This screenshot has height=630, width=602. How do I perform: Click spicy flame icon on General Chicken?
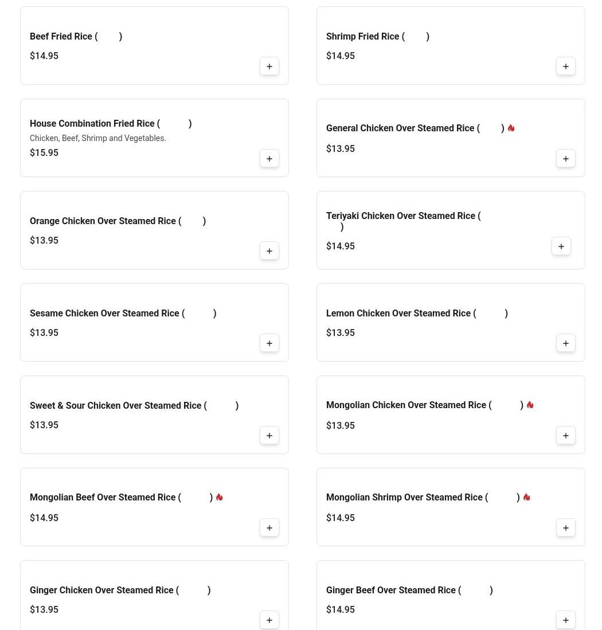click(x=511, y=128)
